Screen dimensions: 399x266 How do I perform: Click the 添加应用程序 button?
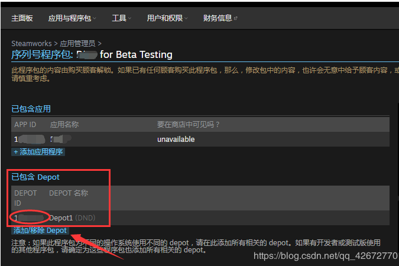pyautogui.click(x=38, y=152)
